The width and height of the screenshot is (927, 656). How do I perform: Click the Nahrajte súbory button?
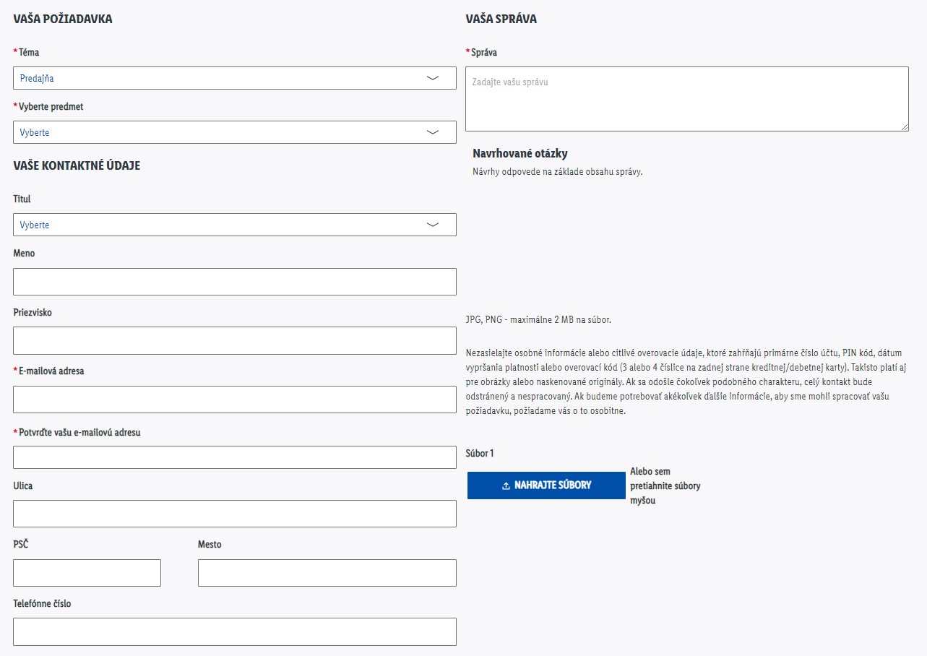[546, 485]
